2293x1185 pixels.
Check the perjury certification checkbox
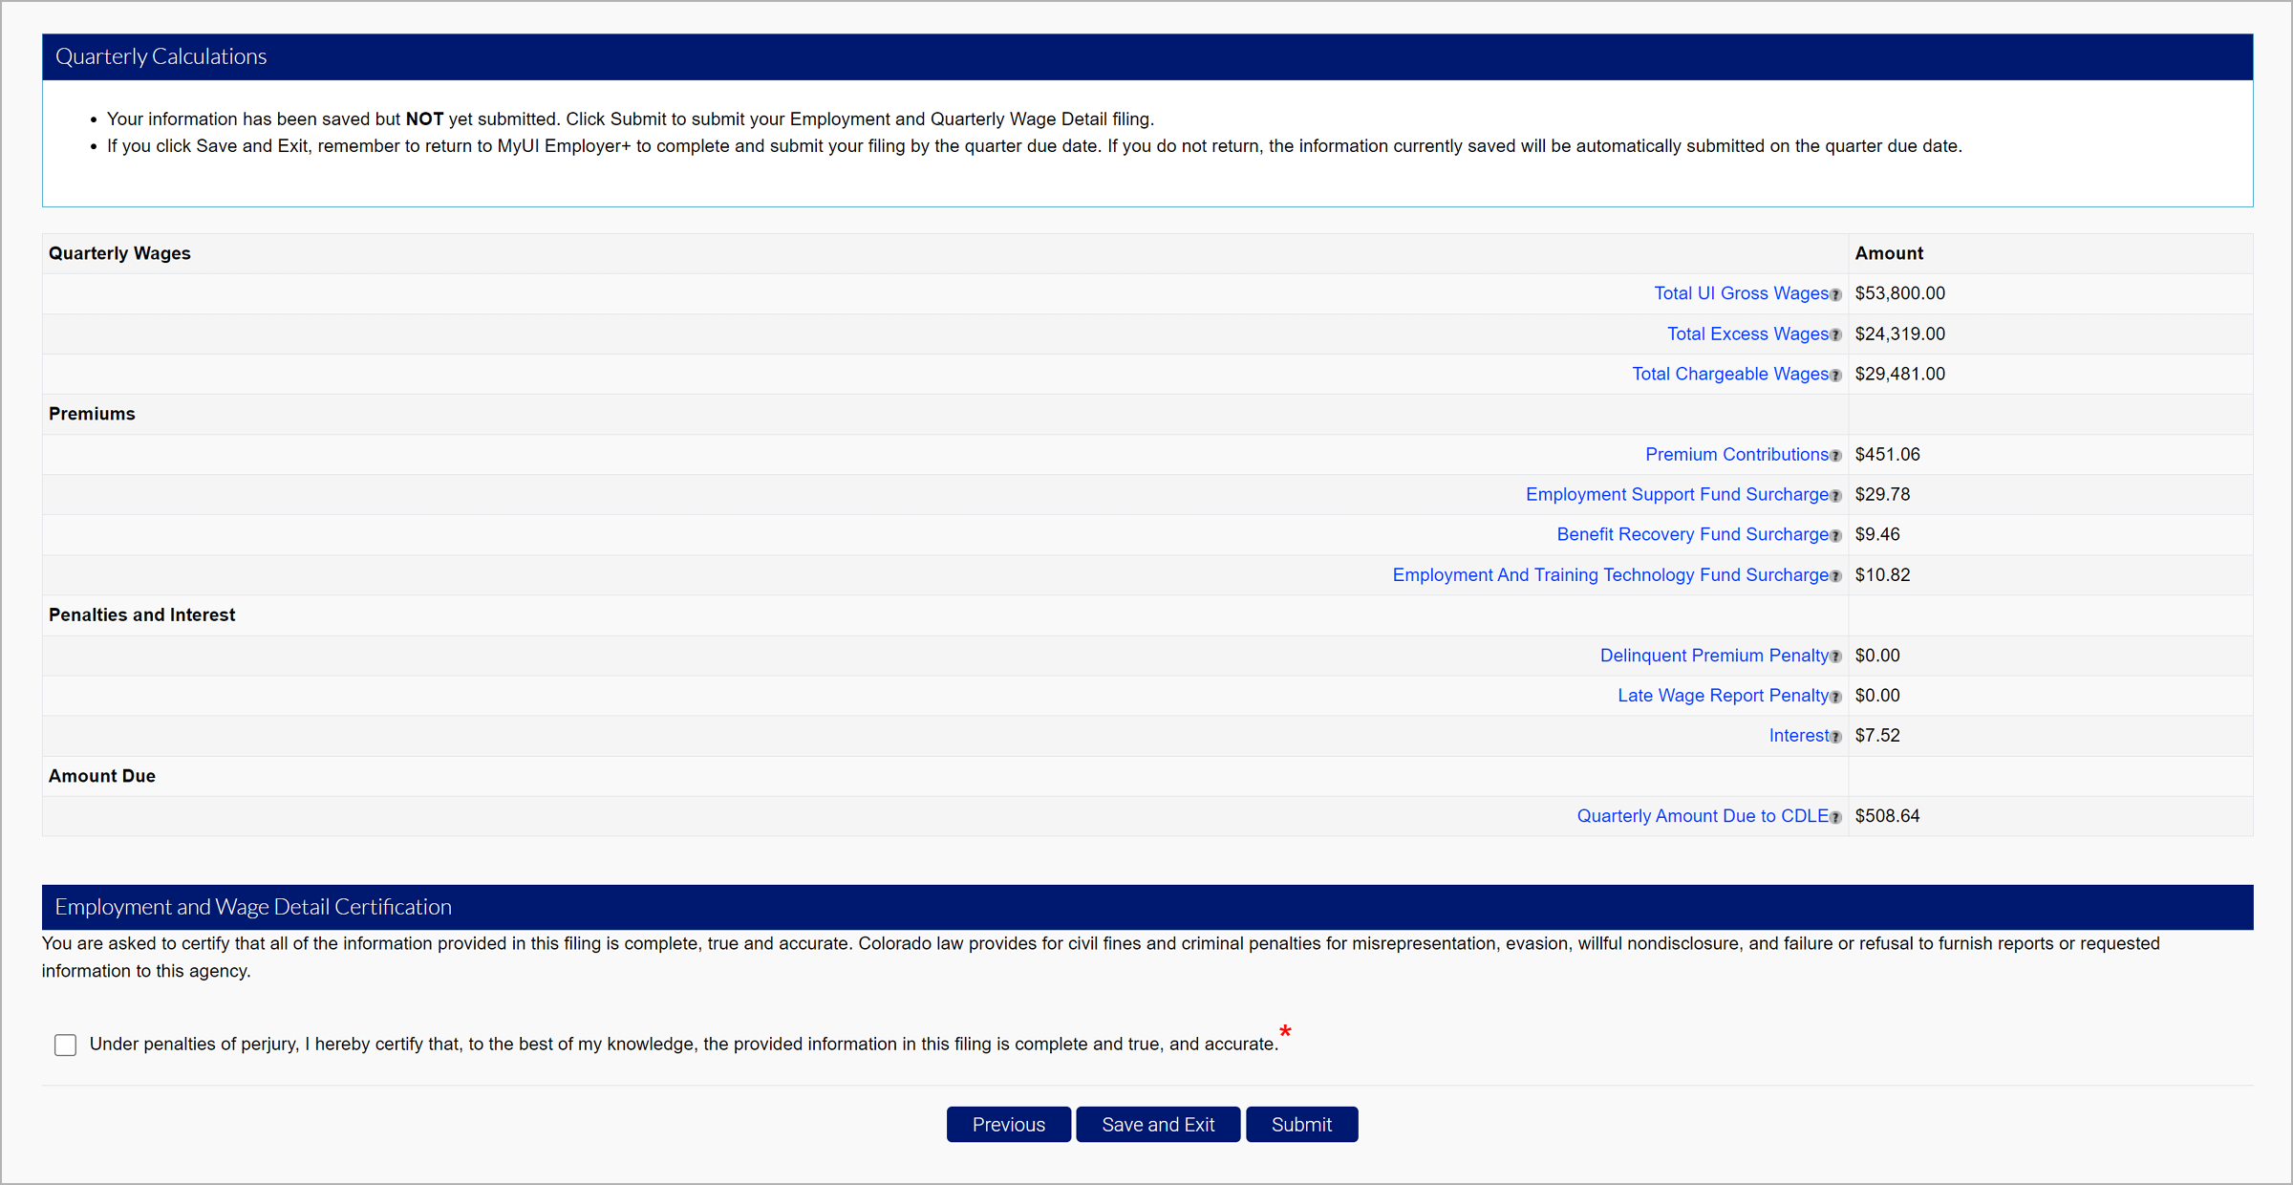pyautogui.click(x=65, y=1045)
